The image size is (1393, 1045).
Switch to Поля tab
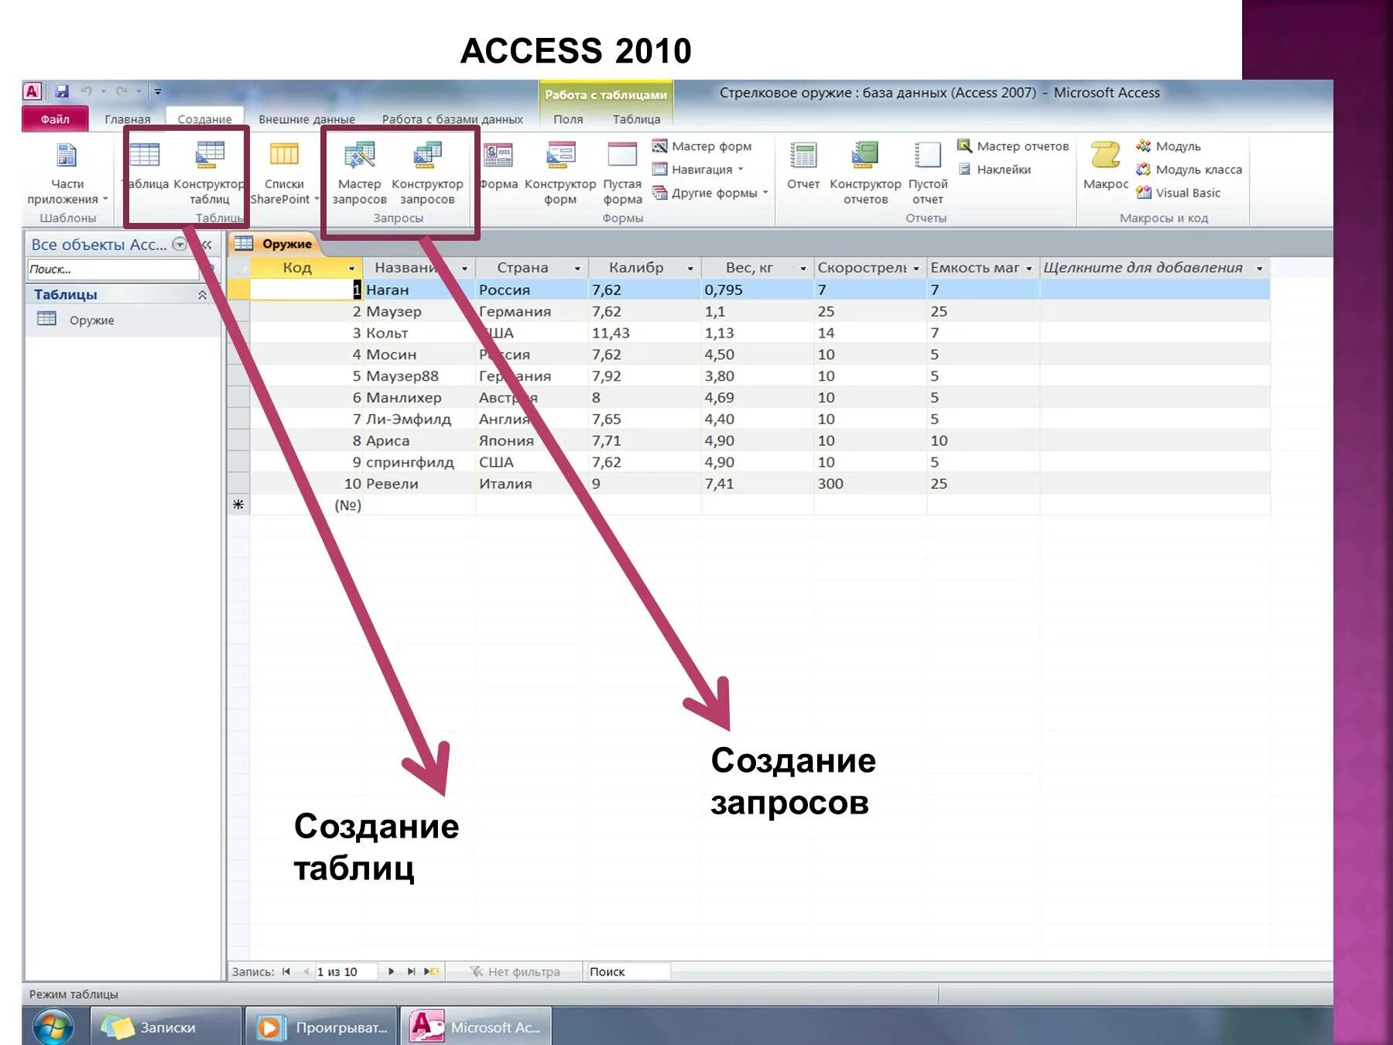[568, 119]
